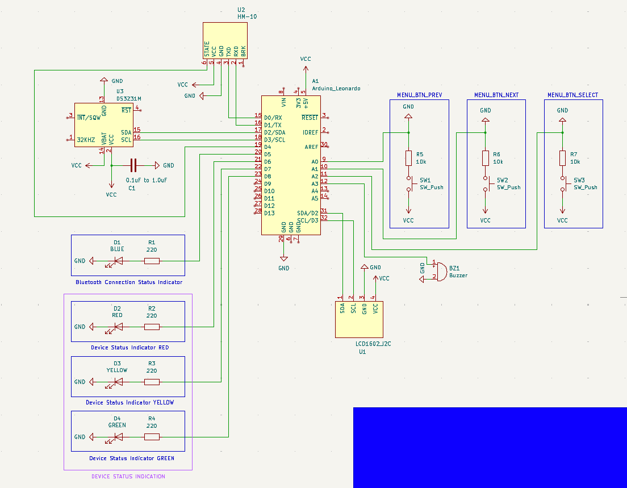This screenshot has width=627, height=488.
Task: Click the GND symbol below the Arduino
Action: coord(284,262)
